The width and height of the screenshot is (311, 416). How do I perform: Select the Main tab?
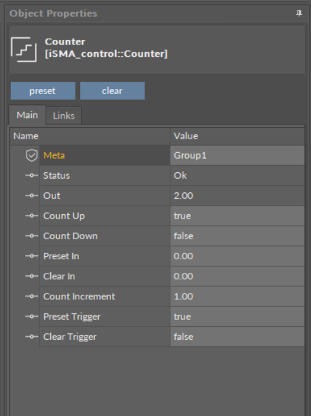(27, 115)
